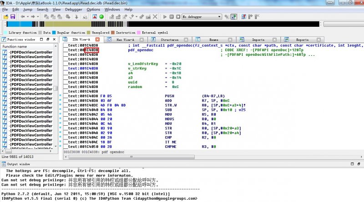Click the first icon right of Open toolbar group: copy list icon

46,17
